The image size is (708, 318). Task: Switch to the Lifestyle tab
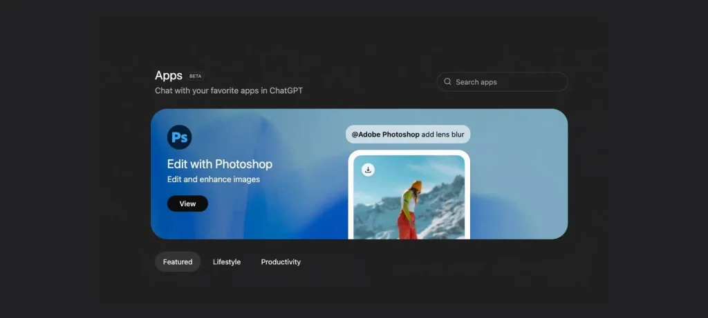227,262
